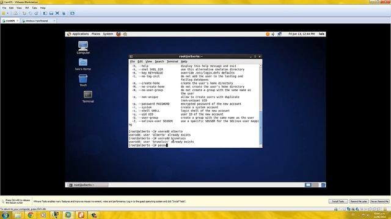Open Google Chrome from the Windows taskbar
This screenshot has height=219, width=391.
point(31,215)
